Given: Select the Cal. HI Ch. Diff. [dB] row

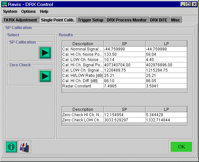Looking at the screenshot, I should (x=125, y=81).
